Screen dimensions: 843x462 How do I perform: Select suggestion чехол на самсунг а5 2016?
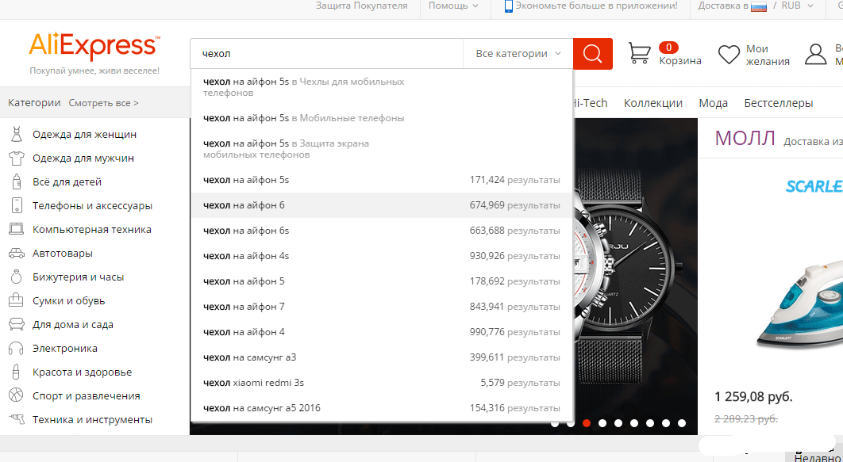coord(382,408)
